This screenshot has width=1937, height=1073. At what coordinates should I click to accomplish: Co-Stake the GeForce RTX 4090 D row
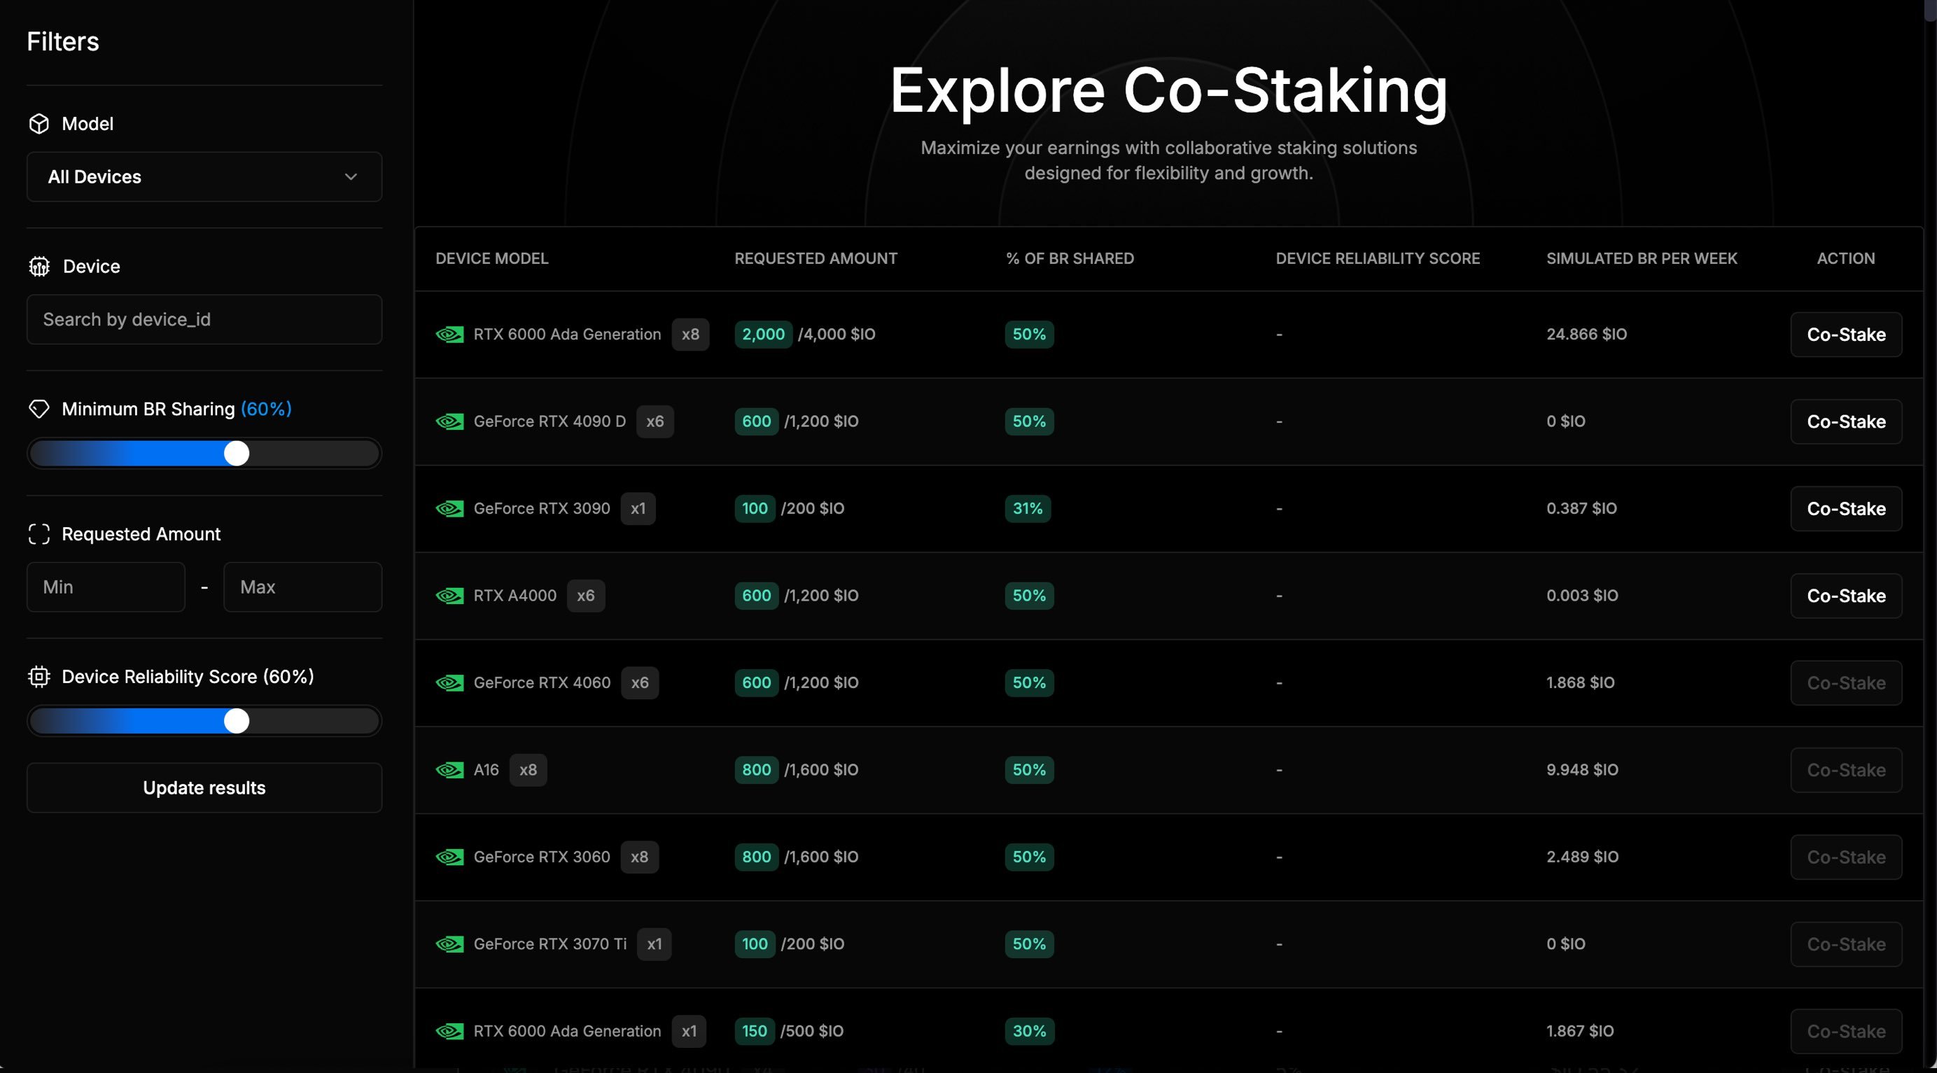[1846, 422]
